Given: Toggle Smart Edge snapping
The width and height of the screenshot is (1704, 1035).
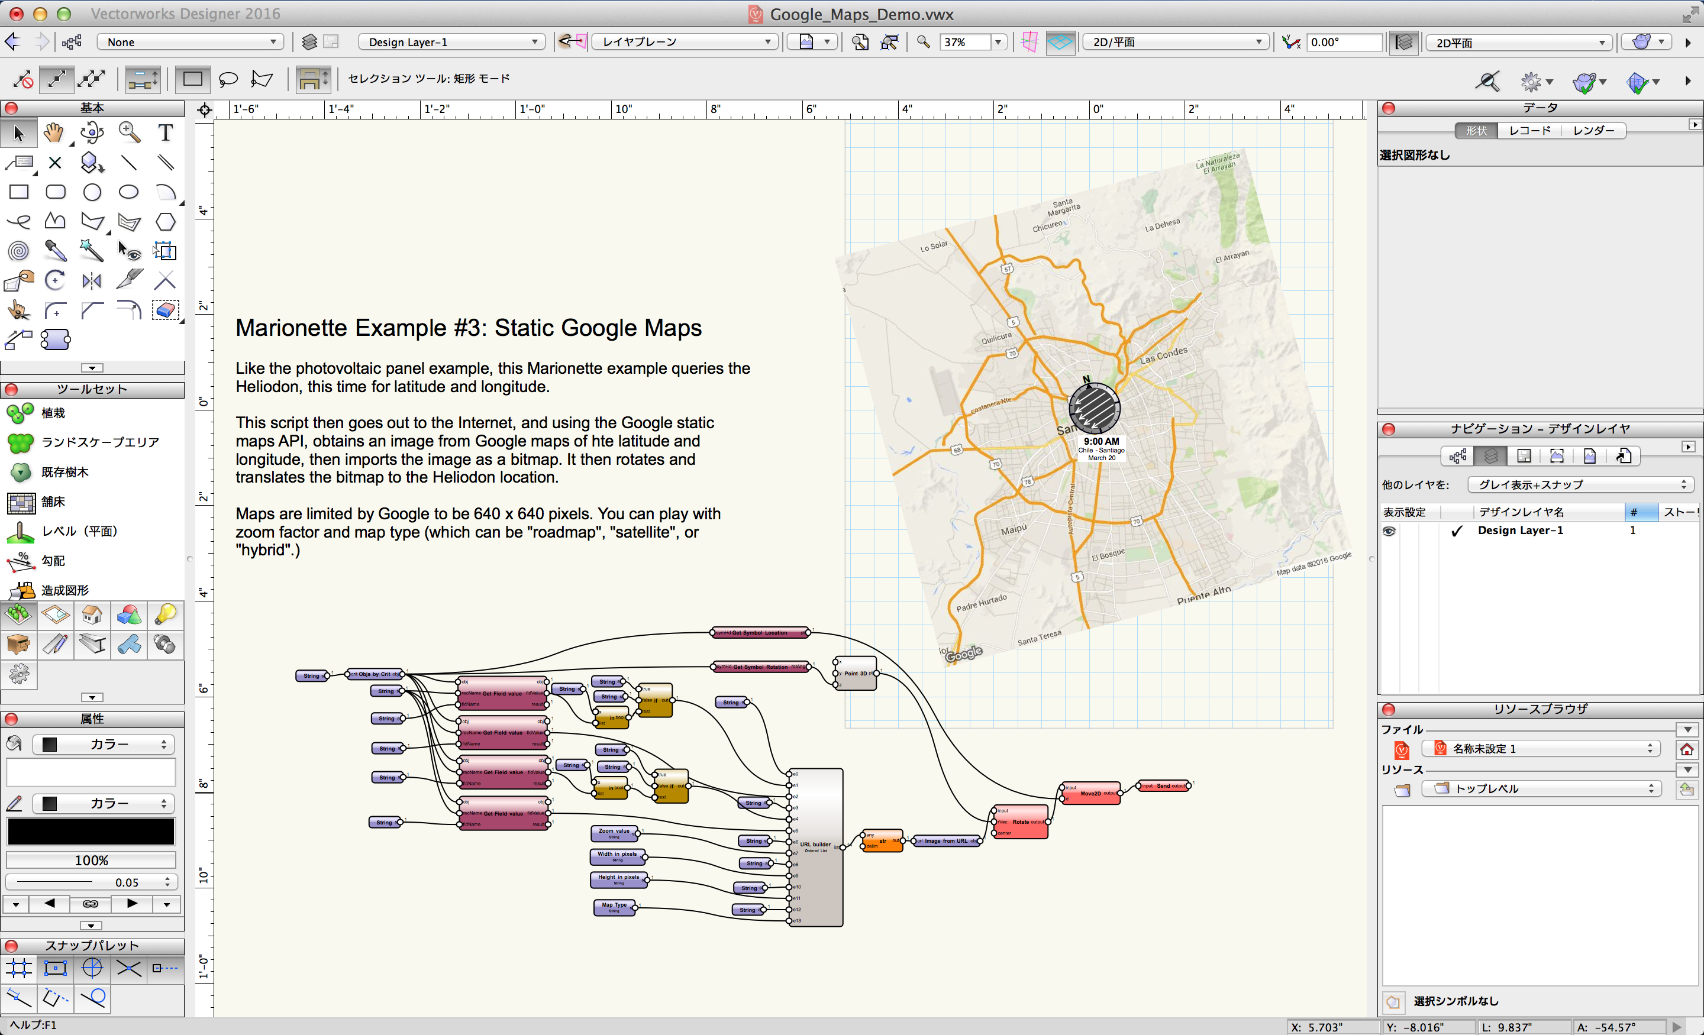Looking at the screenshot, I should (x=56, y=998).
